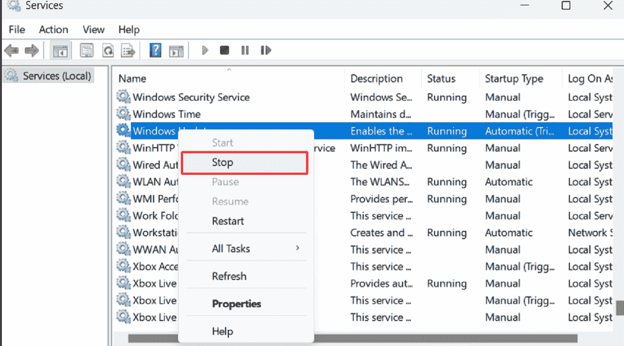The width and height of the screenshot is (624, 346).
Task: Click 'Provides aut...' description cell
Action: [381, 283]
